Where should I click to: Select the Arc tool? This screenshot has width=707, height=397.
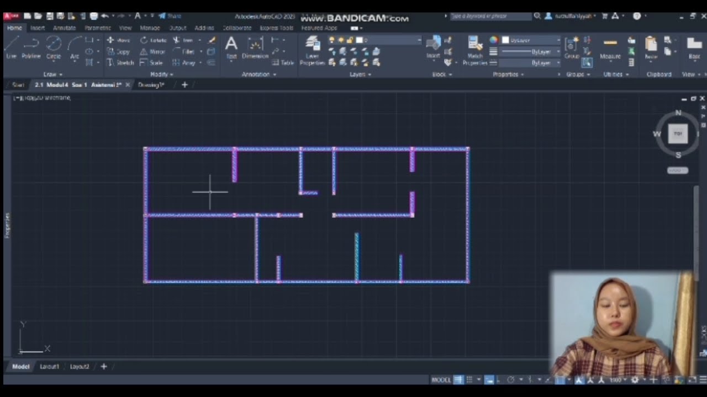click(74, 47)
